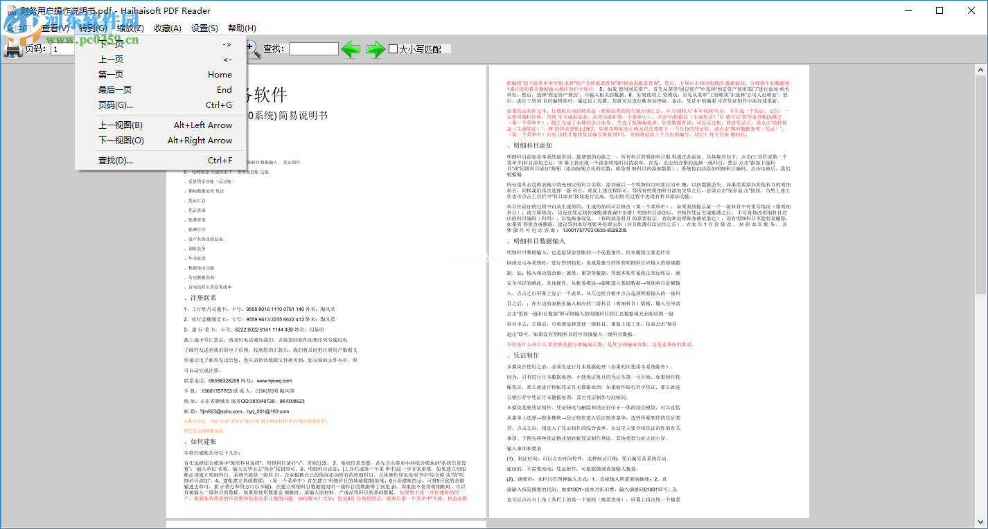This screenshot has width=988, height=529.
Task: Select 最后一页 (End) menu entry
Action: point(161,90)
